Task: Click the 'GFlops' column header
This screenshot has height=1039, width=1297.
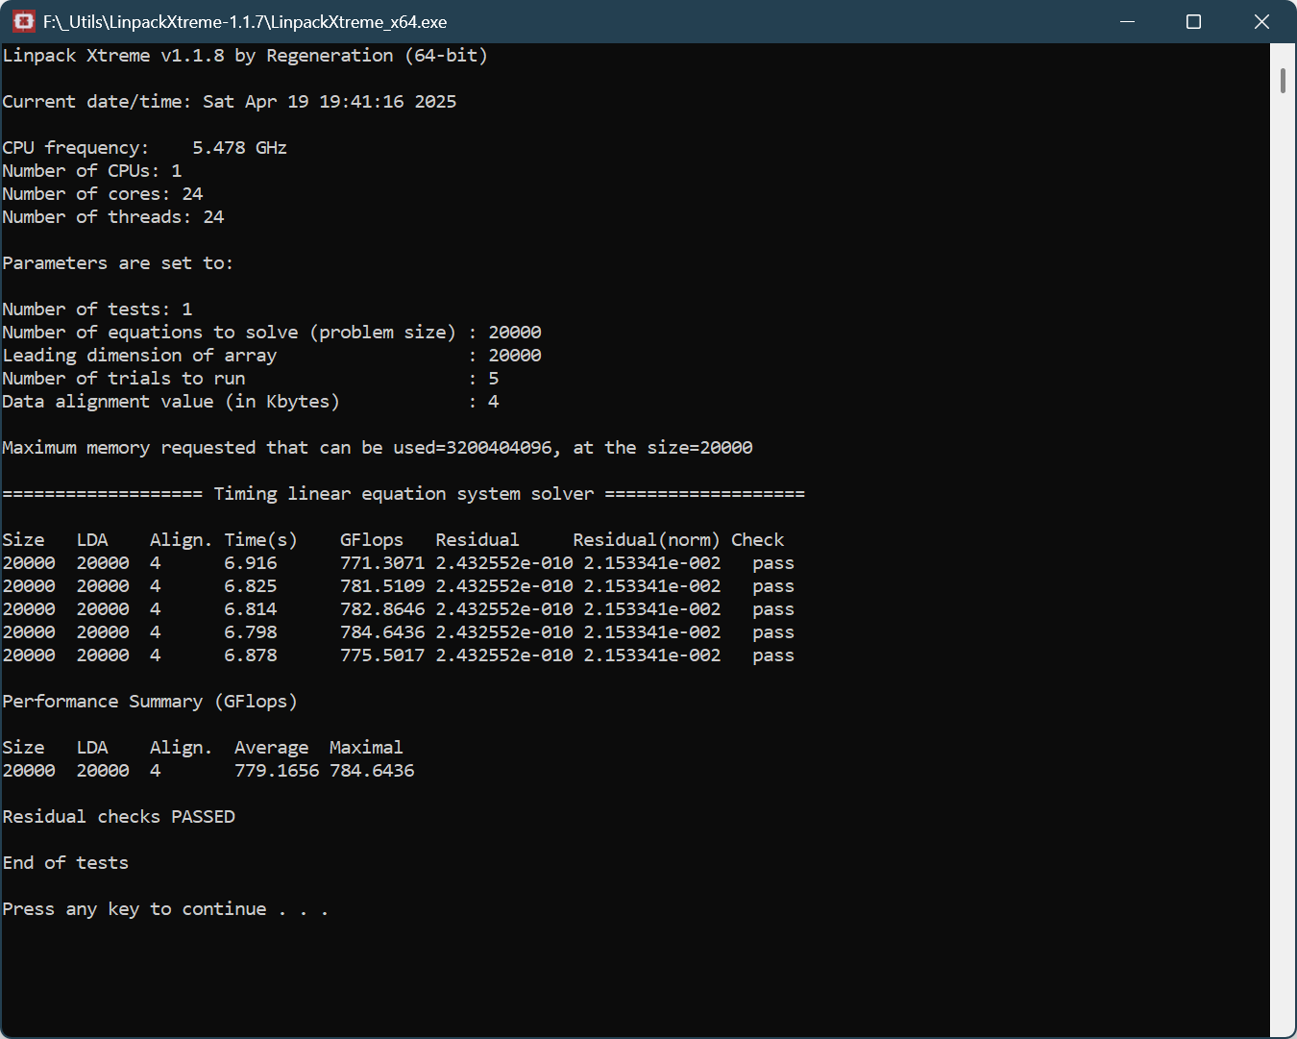Action: pos(372,540)
